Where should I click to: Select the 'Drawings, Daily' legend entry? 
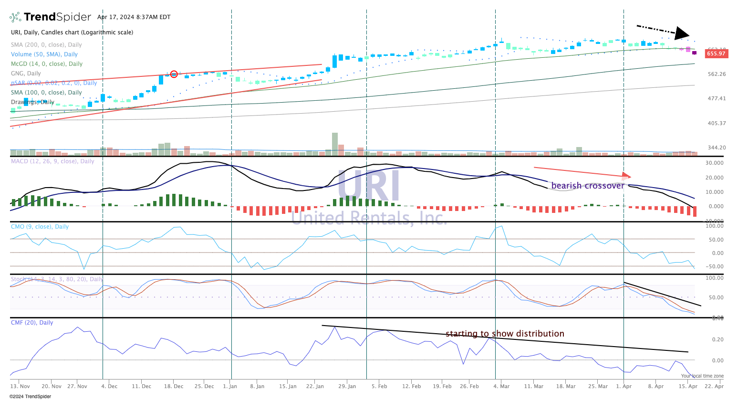(32, 102)
